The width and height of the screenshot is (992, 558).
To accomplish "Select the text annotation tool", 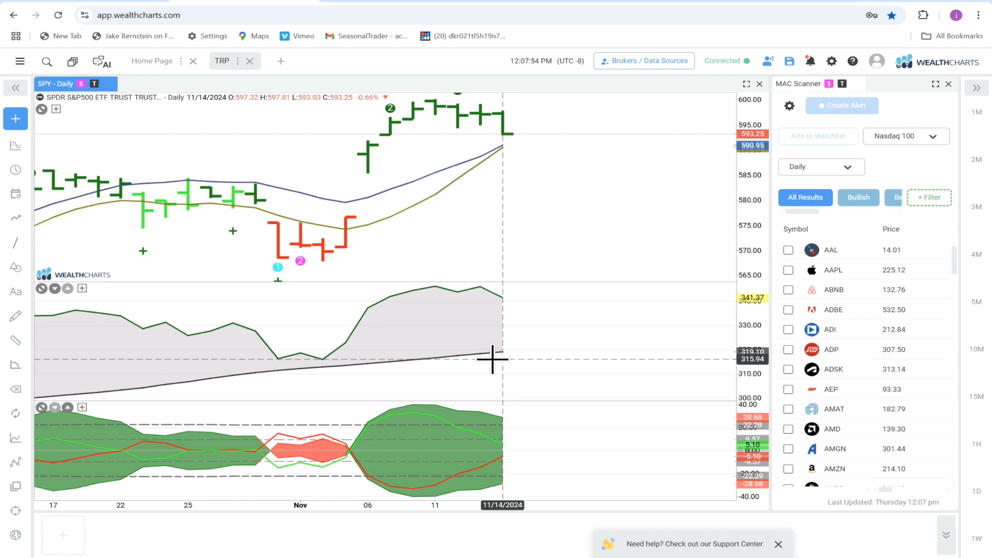I will tap(16, 292).
